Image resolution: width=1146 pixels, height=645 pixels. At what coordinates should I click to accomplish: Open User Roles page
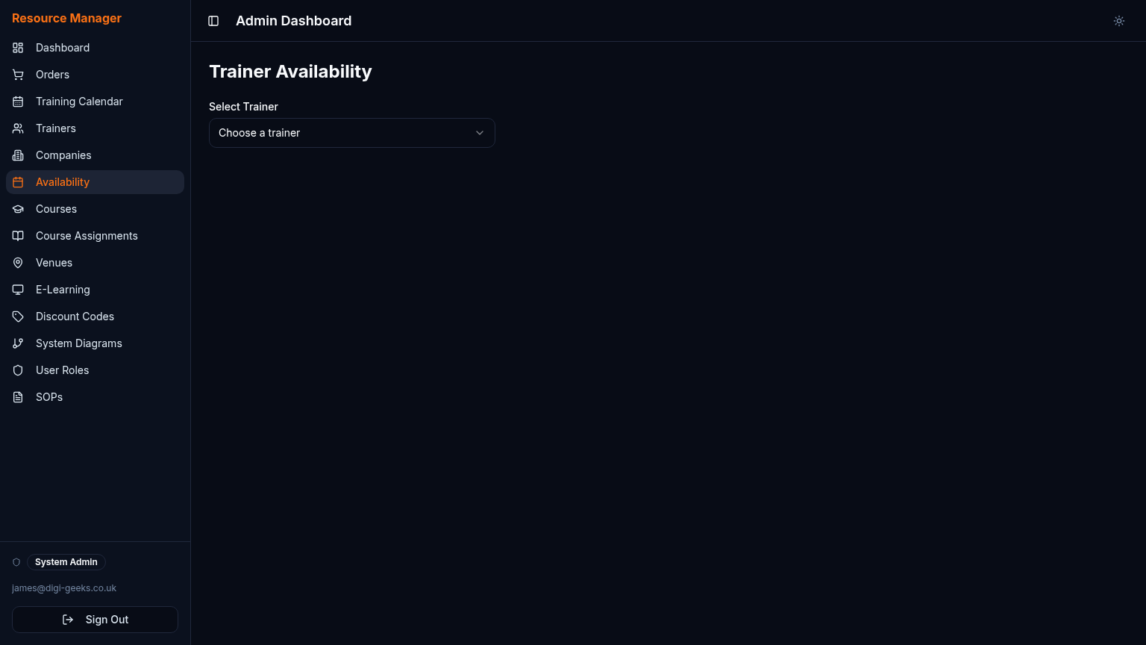[95, 370]
